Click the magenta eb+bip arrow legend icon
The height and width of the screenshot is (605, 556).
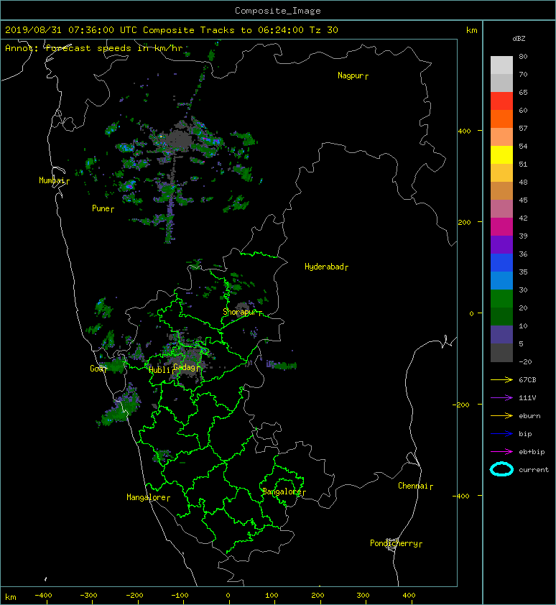501,451
